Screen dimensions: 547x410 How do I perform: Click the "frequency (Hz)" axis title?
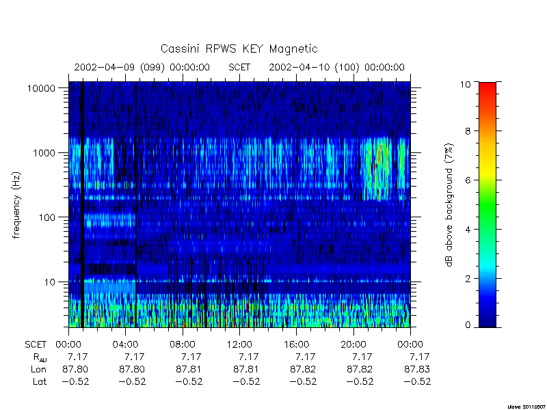pyautogui.click(x=16, y=205)
